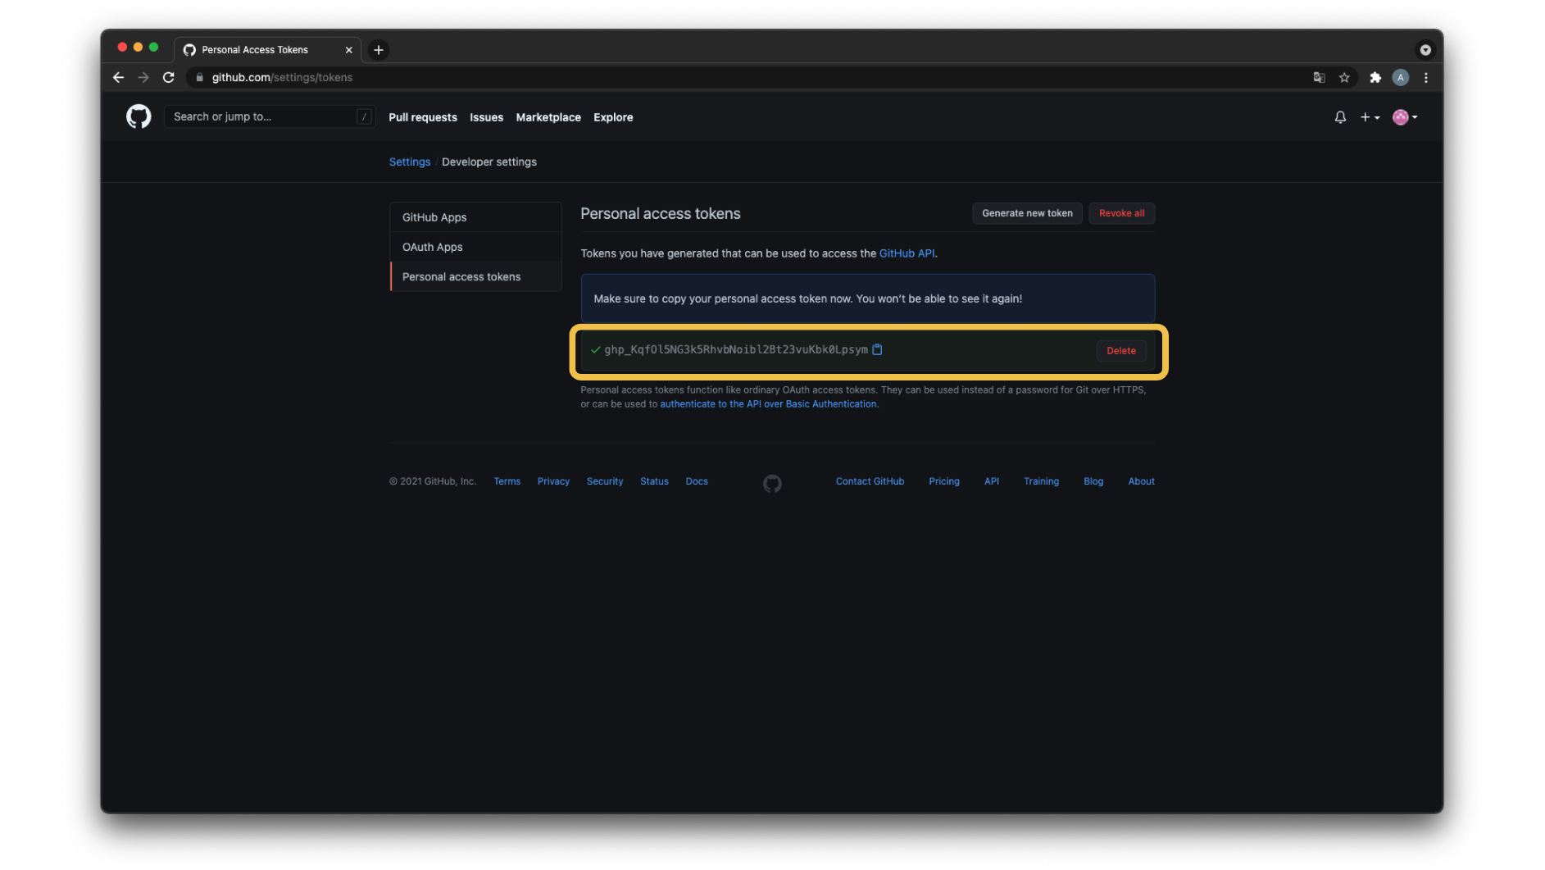Open Docs in the footer
Image resolution: width=1545 pixels, height=870 pixels.
tap(697, 481)
